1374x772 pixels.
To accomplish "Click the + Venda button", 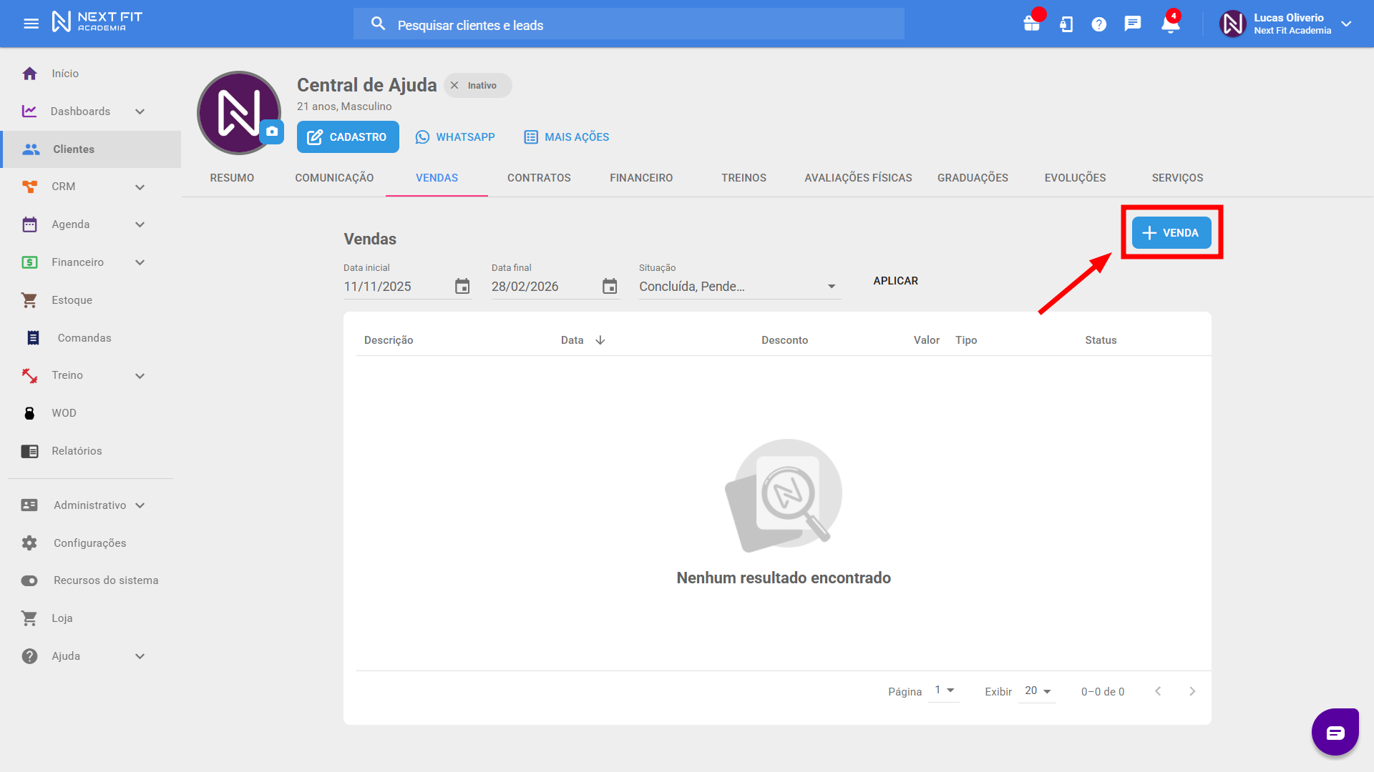I will (x=1171, y=233).
